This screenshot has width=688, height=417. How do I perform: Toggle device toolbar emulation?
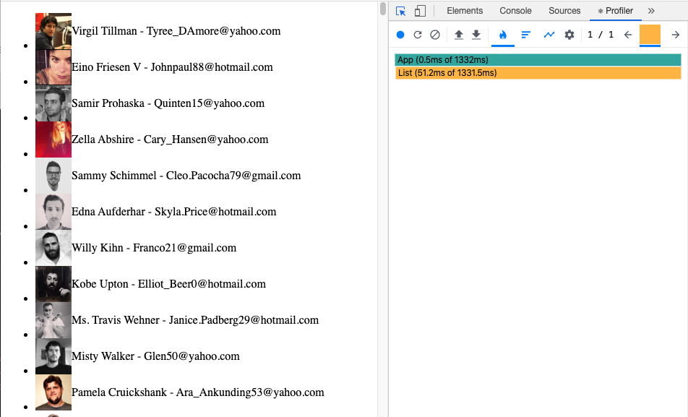point(420,11)
